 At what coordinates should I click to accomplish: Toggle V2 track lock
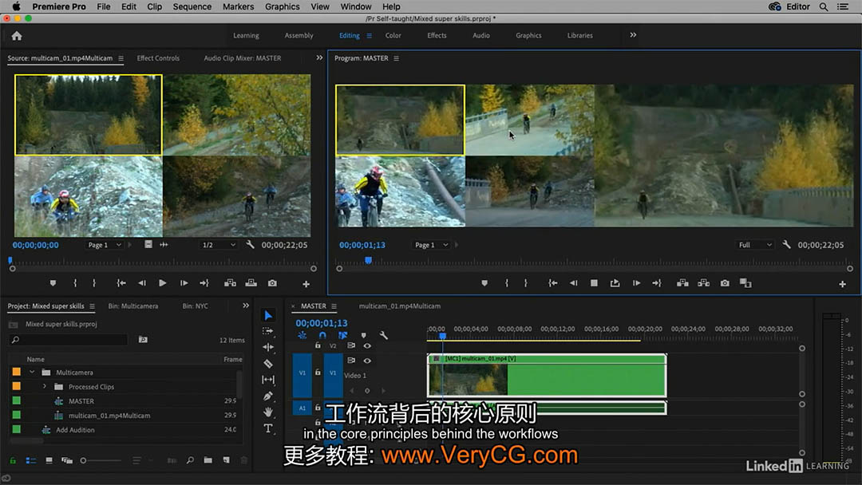click(318, 345)
